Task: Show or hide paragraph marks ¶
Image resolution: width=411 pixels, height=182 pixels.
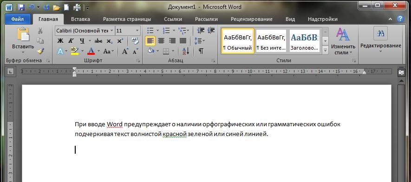Action: 201,51
